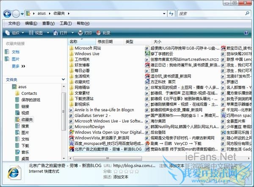Open the 组织 toolbar dropdown
254x187 pixels.
point(15,33)
